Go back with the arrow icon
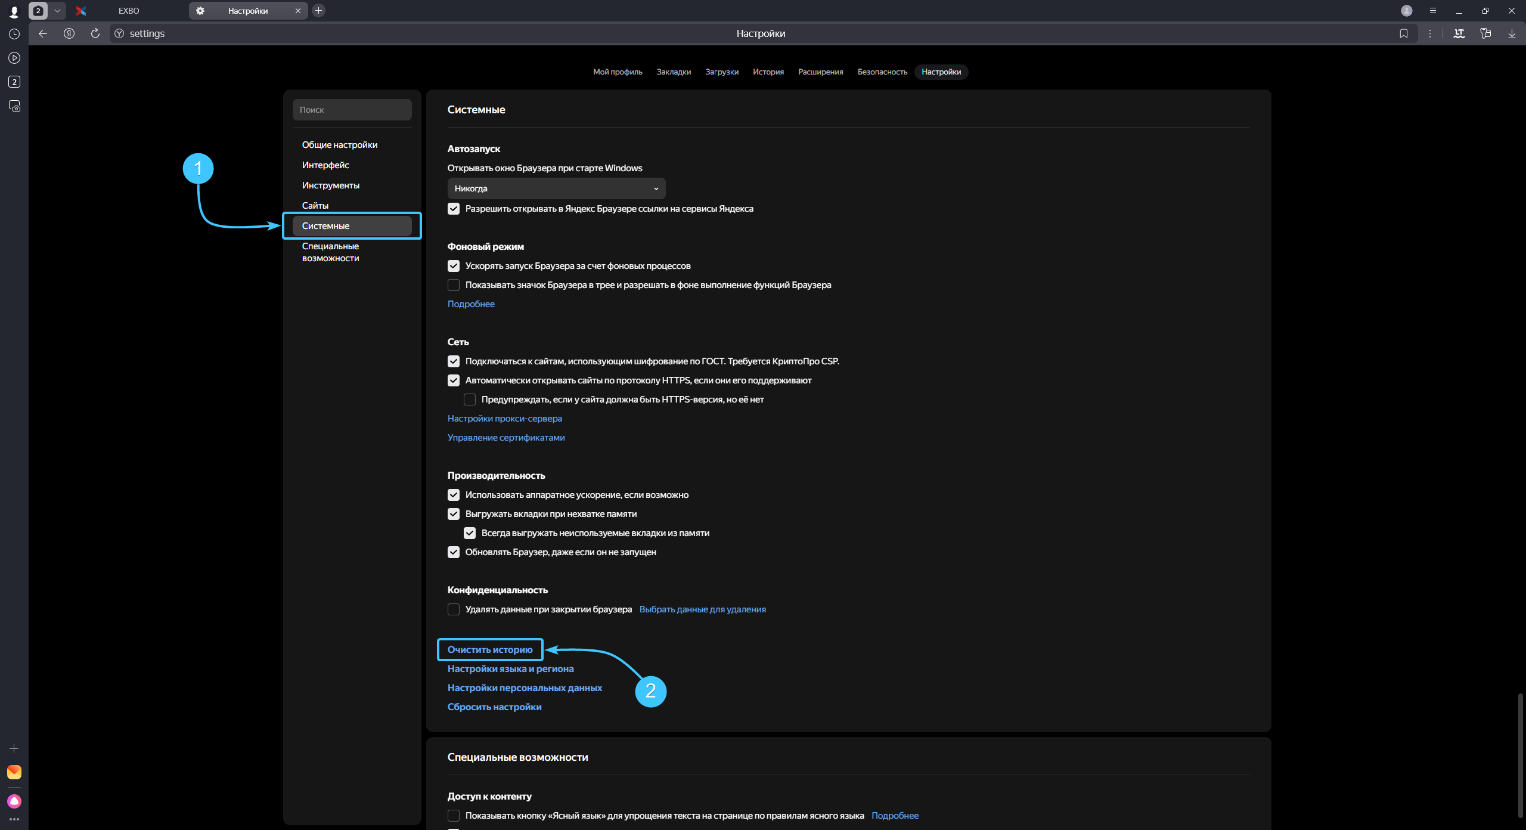 43,33
